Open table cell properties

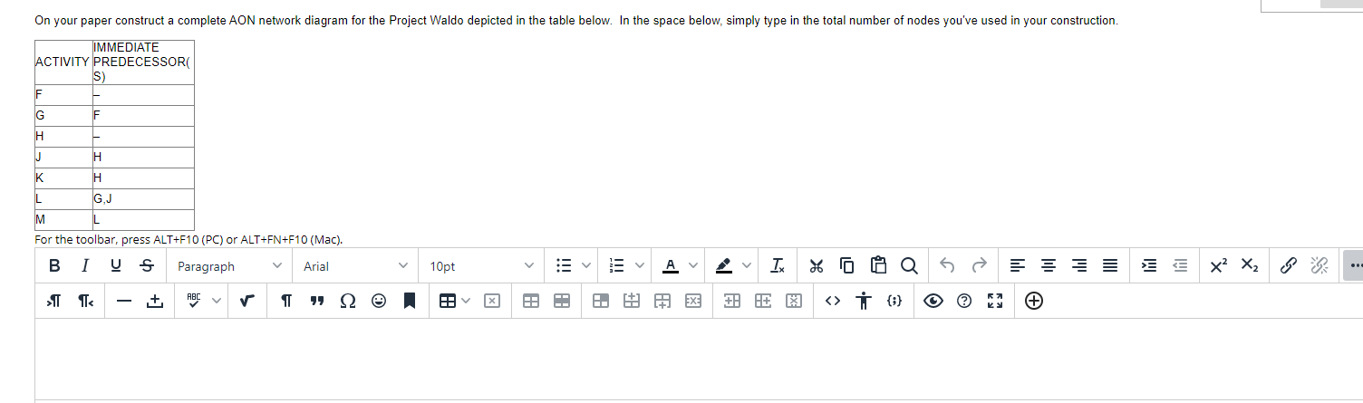pos(601,302)
